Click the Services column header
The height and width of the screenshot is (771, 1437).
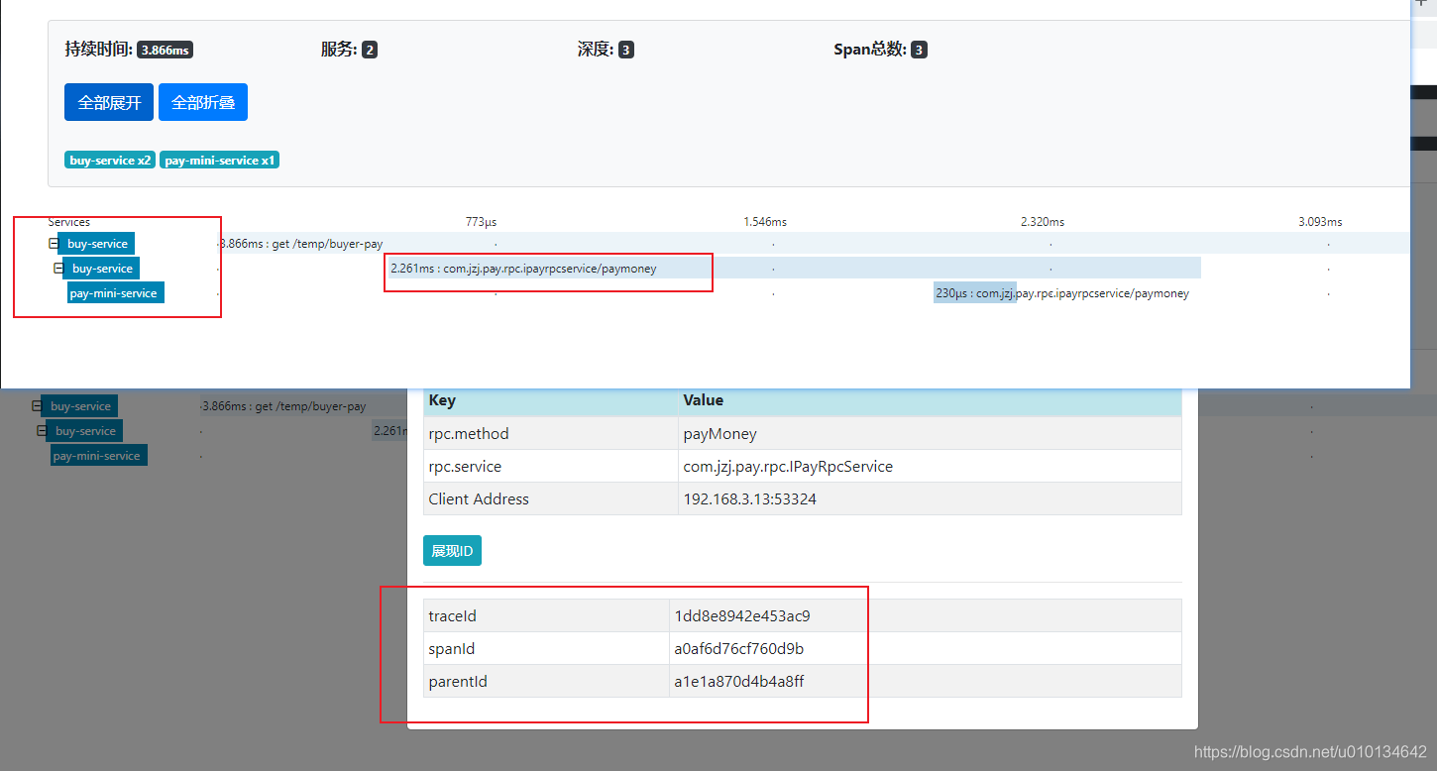point(69,222)
